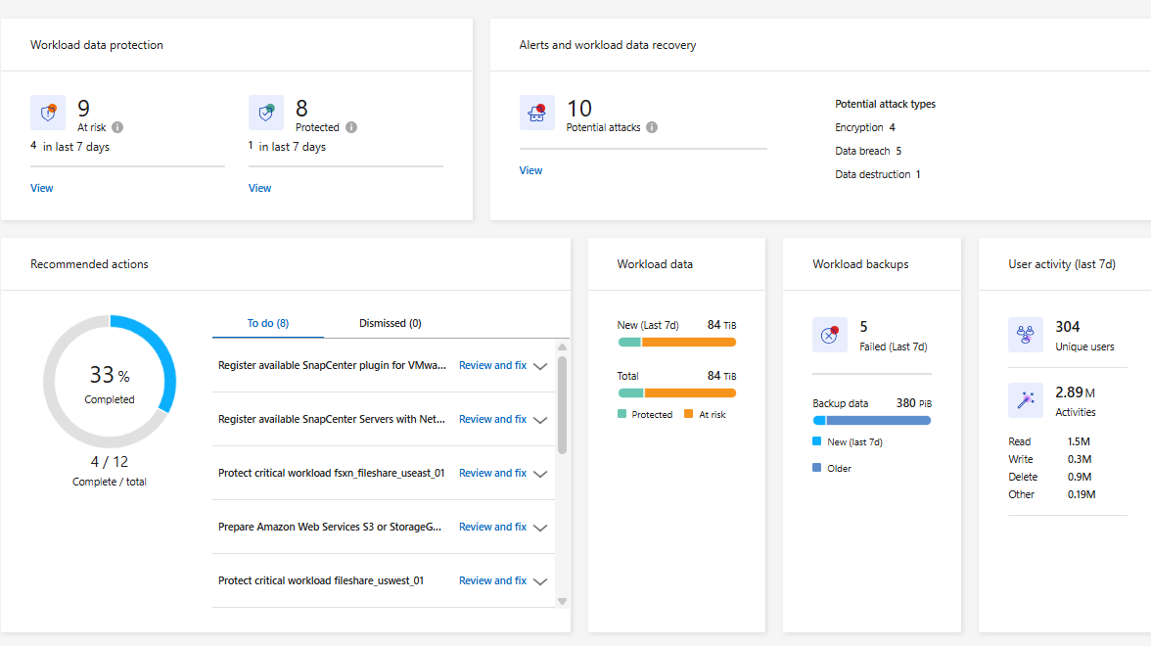Viewport: 1151px width, 646px height.
Task: Click info icon next to Potential attacks
Action: [652, 127]
